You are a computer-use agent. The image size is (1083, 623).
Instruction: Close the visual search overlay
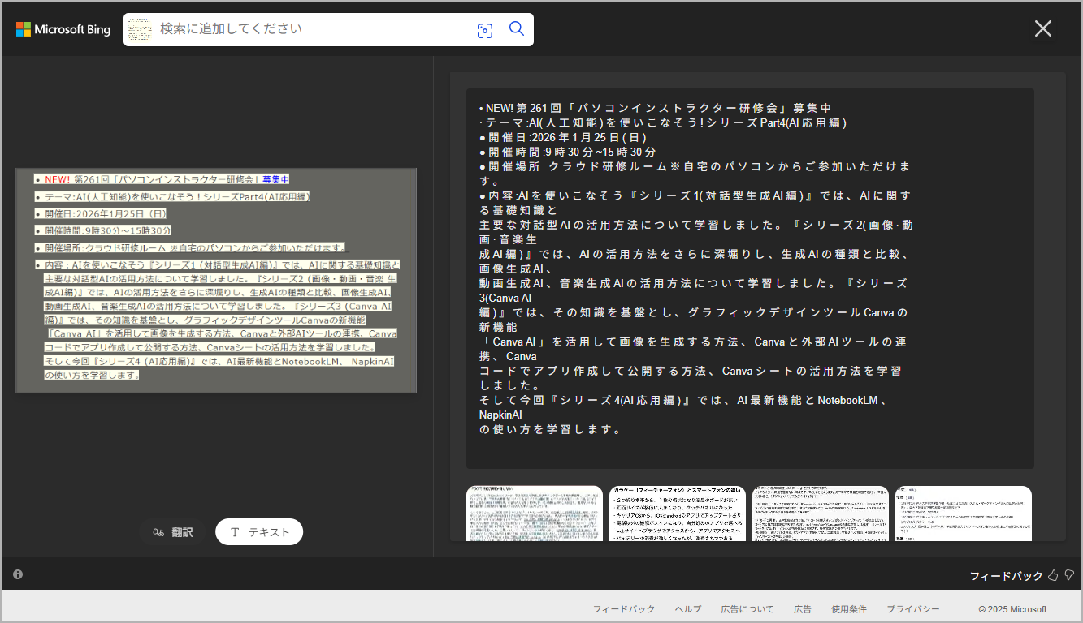click(x=1042, y=28)
